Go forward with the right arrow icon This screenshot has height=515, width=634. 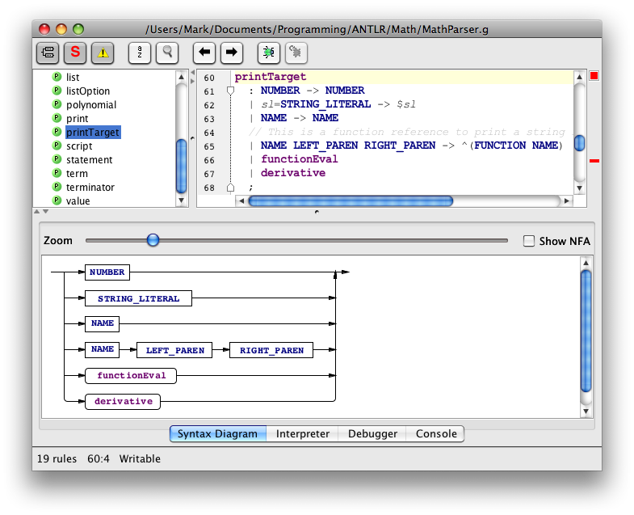pos(232,53)
